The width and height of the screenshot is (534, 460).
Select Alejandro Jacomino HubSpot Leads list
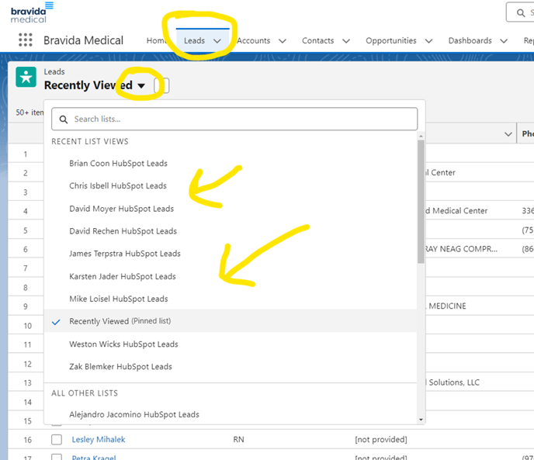coord(231,414)
